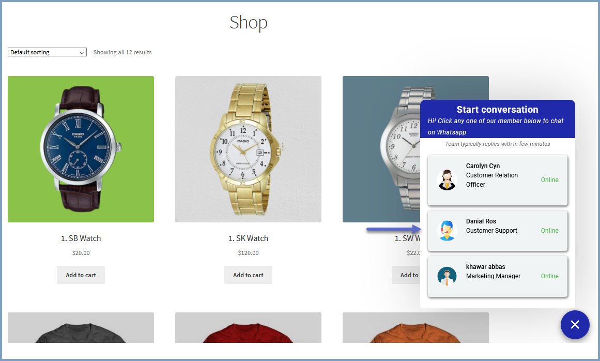This screenshot has width=600, height=361.
Task: Open the silver SW Watch image
Action: [381, 149]
